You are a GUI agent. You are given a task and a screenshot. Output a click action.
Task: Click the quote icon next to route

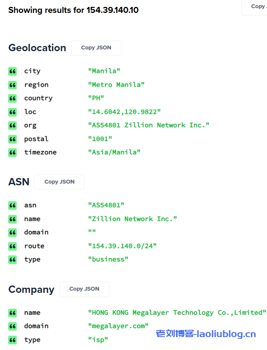[x=12, y=246]
